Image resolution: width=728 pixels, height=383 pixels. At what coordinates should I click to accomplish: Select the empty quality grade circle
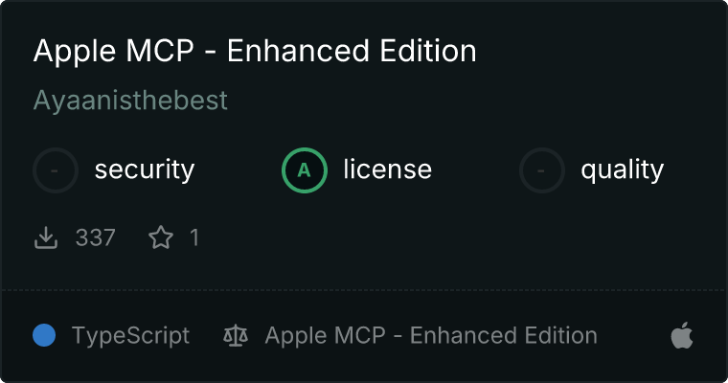[542, 170]
